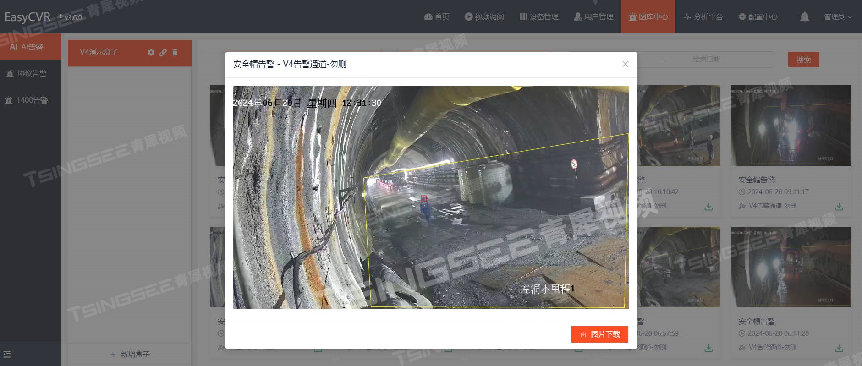Click the tunnel snapshot image in the dialog
Screen dimensions: 862x366
pos(431,197)
